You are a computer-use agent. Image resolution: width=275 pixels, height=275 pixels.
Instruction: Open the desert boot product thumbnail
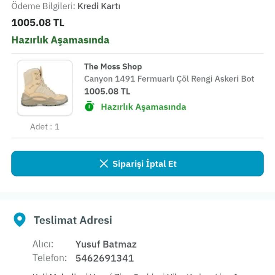(45, 88)
